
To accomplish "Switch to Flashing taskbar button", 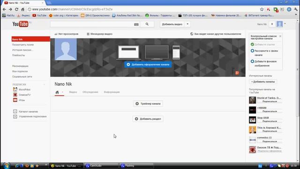I will coord(136,166).
